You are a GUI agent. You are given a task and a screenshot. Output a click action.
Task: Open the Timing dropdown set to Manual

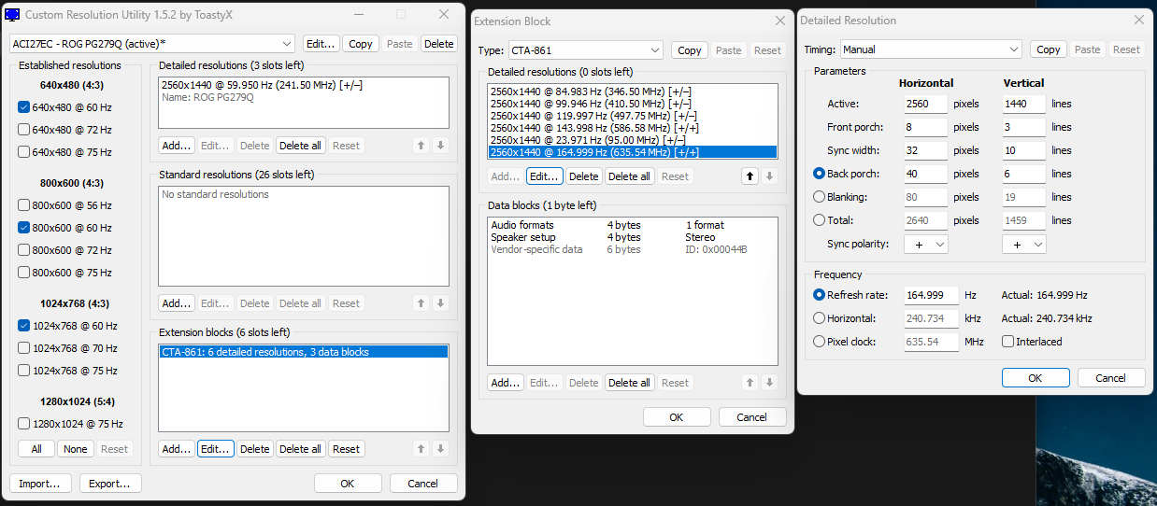point(930,49)
